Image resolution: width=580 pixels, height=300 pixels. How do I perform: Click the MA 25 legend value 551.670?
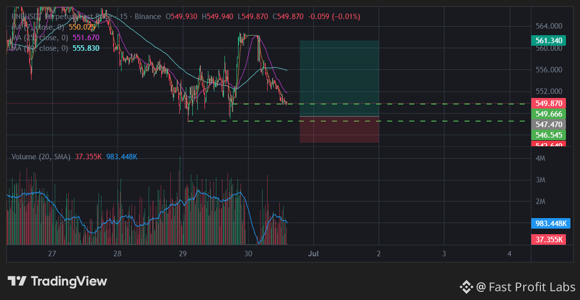pos(86,38)
